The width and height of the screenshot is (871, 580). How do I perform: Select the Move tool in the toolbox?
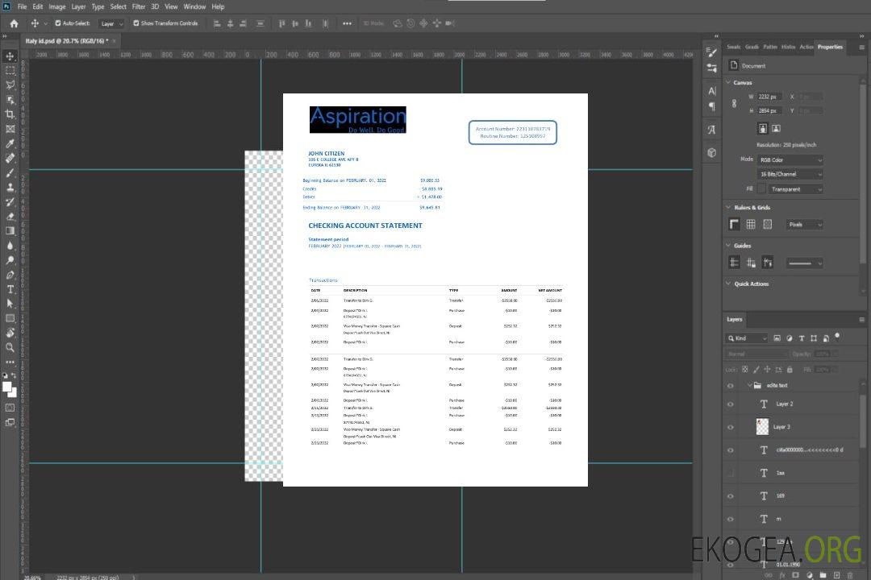coord(10,56)
